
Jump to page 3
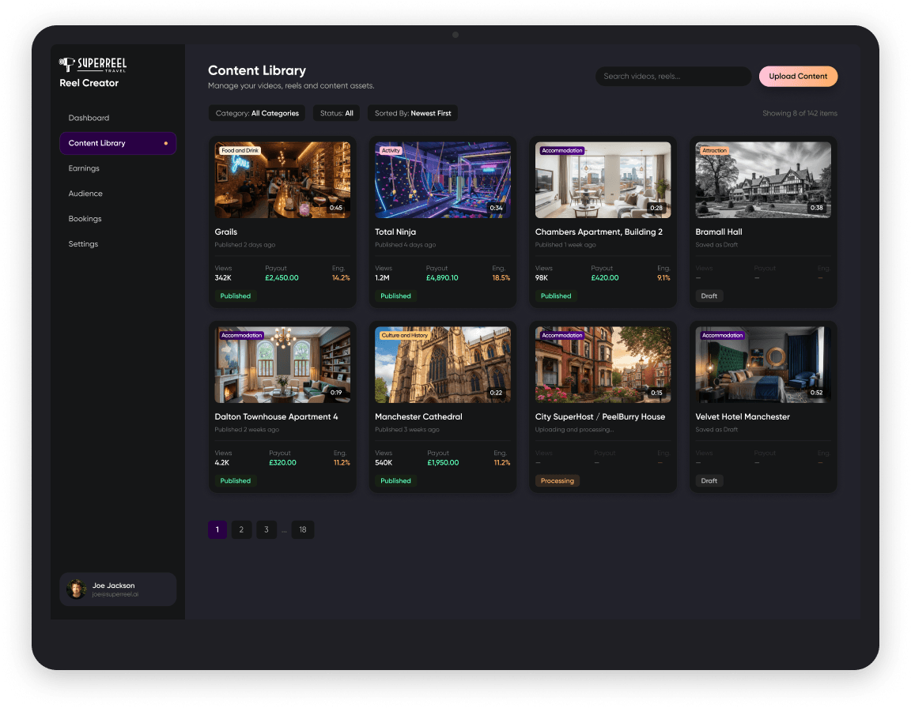pos(266,529)
